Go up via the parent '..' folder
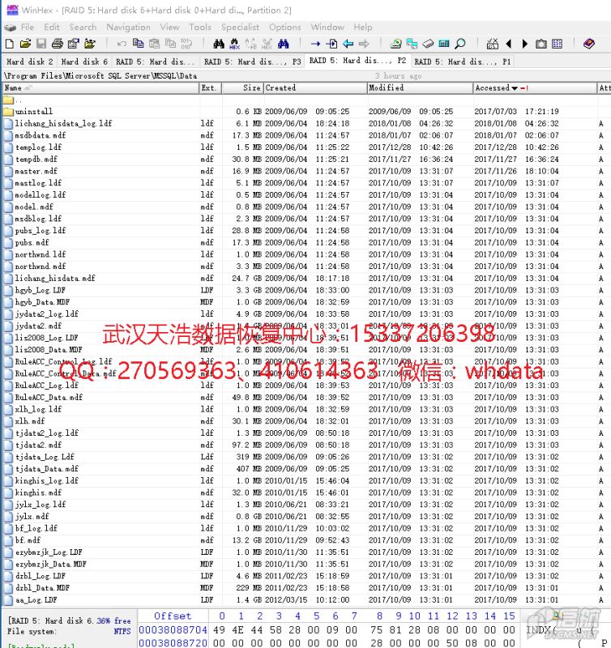This screenshot has height=648, width=611. 18,100
